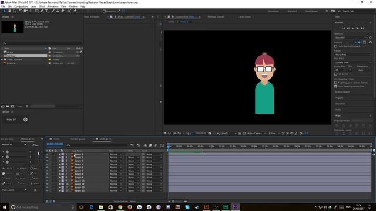Click the Make Gif settings gear icon
Image resolution: width=376 pixels, height=211 pixels.
(25, 120)
